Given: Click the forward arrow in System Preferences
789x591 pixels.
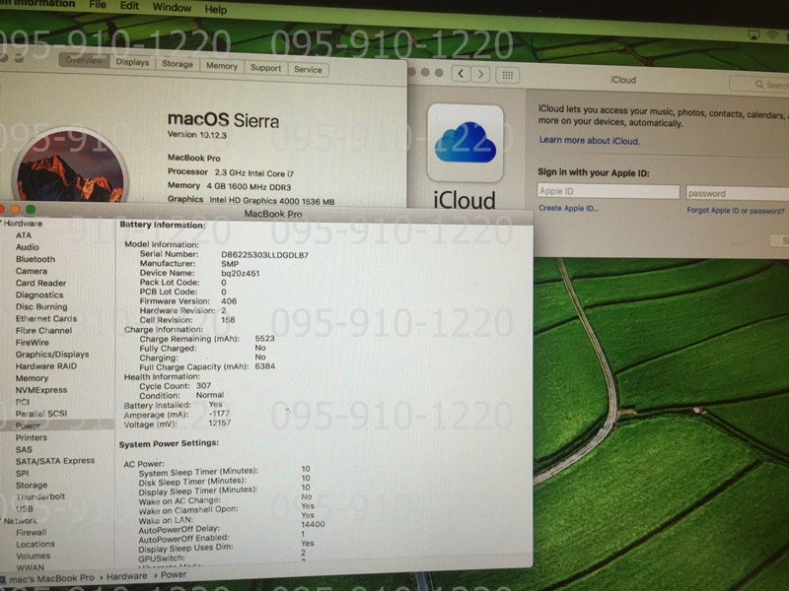Looking at the screenshot, I should point(480,74).
